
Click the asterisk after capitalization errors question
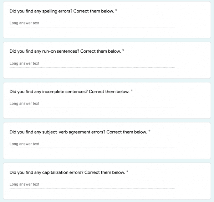point(127,172)
